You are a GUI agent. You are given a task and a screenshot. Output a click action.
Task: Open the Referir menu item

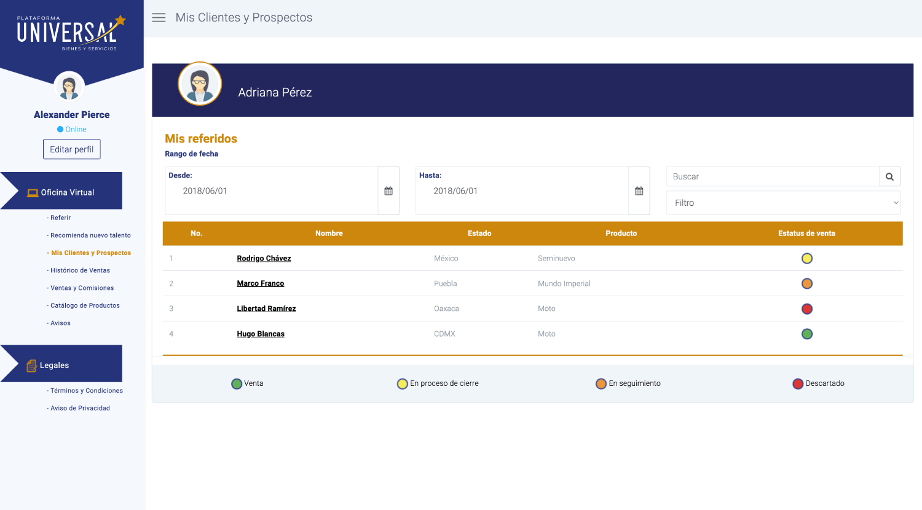(x=59, y=218)
